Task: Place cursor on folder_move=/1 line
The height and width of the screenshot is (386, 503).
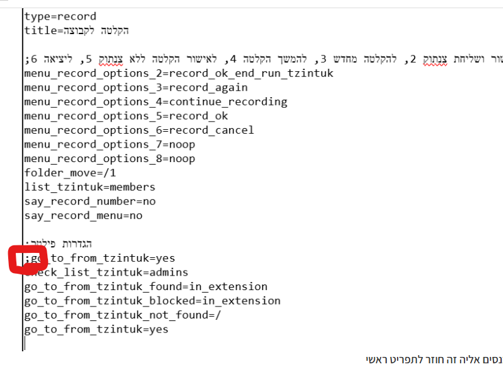Action: [x=70, y=173]
